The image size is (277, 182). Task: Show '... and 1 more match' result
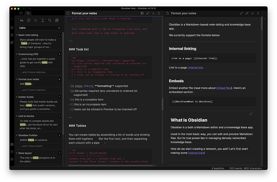tap(31, 146)
